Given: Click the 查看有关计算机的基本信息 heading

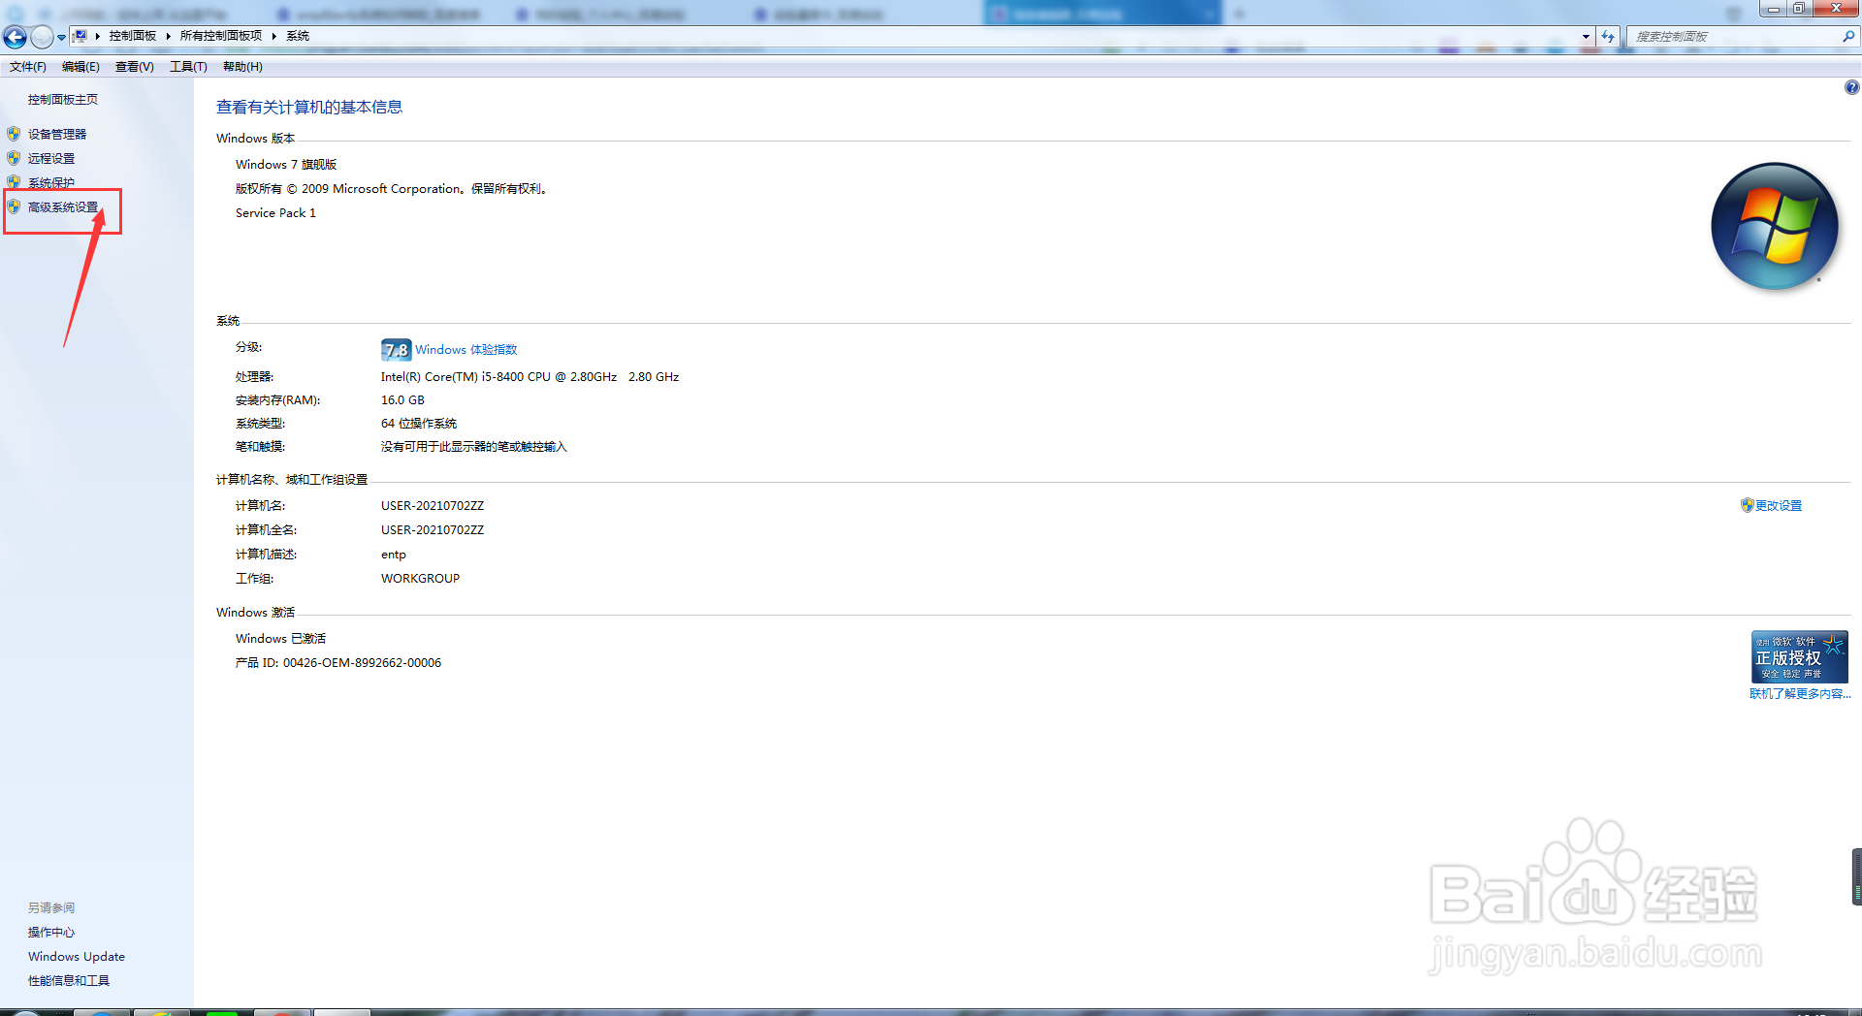Looking at the screenshot, I should (x=309, y=108).
